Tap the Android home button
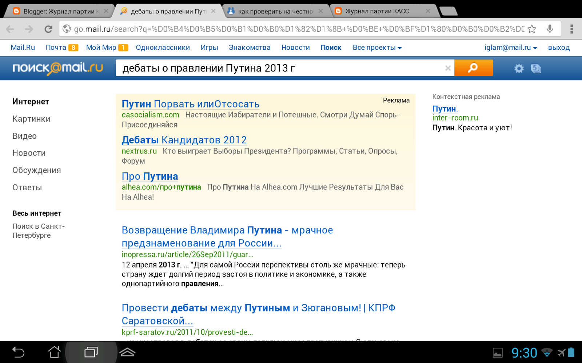The width and height of the screenshot is (582, 363). [54, 352]
